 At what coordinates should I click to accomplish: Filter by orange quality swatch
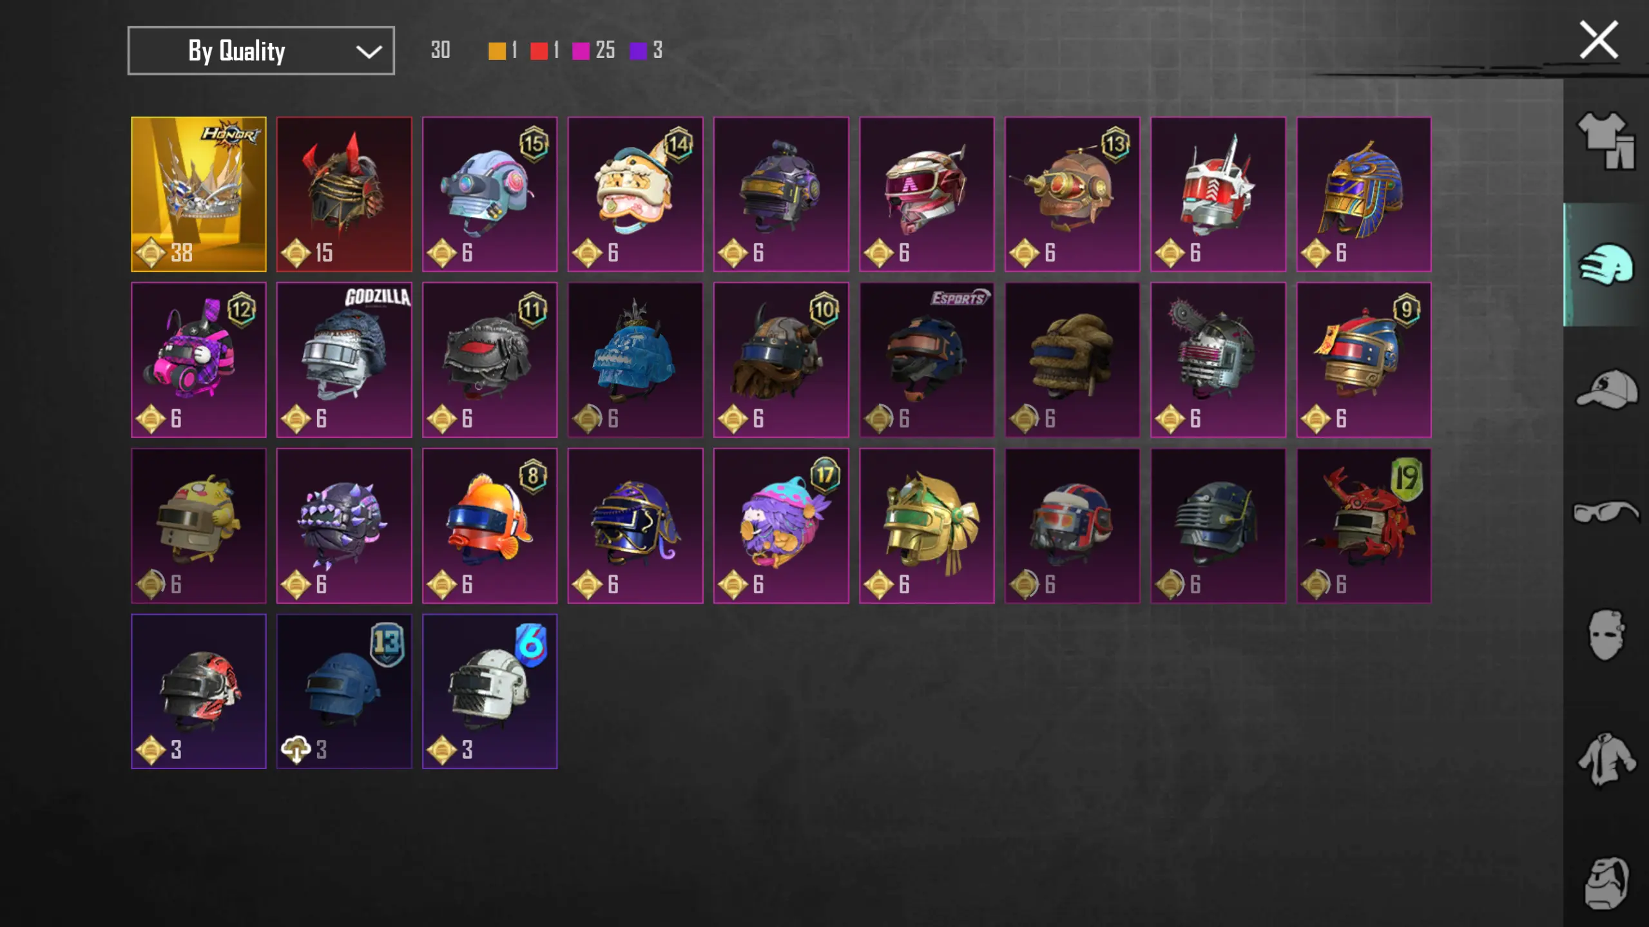pos(497,51)
